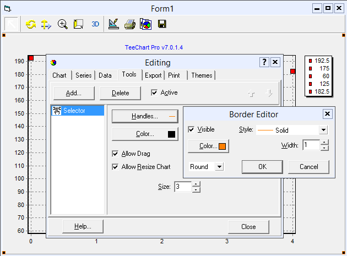Uncheck Allow Resize Chart option
Image resolution: width=347 pixels, height=256 pixels.
[x=115, y=167]
